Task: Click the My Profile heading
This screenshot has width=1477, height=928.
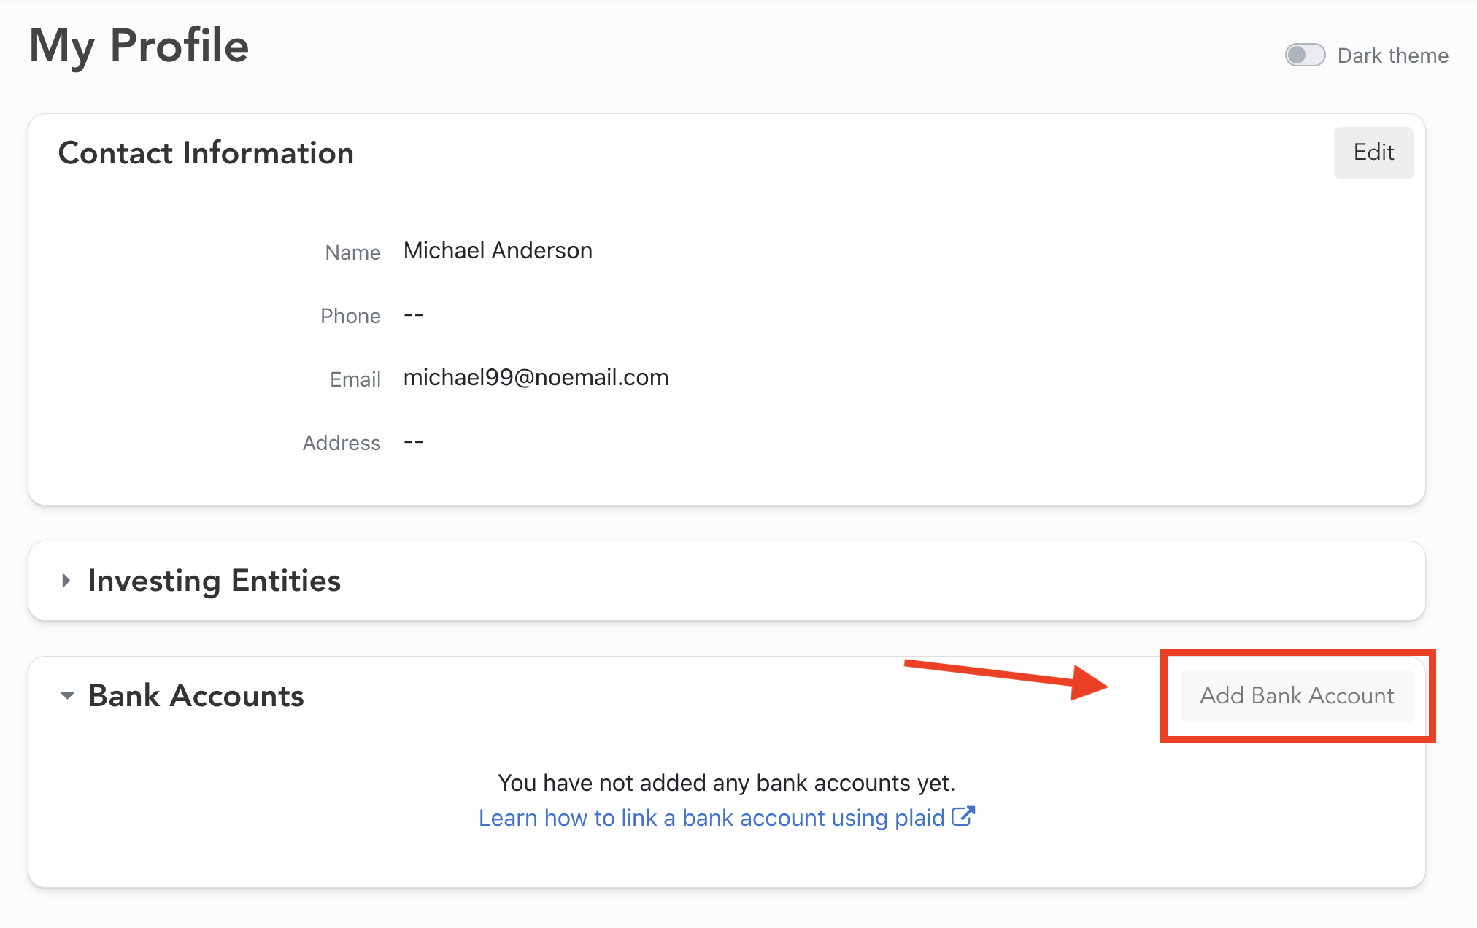Action: pos(139,45)
